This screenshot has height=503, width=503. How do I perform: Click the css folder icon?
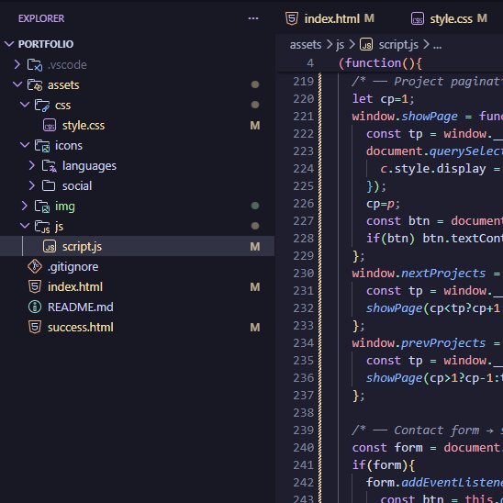42,106
